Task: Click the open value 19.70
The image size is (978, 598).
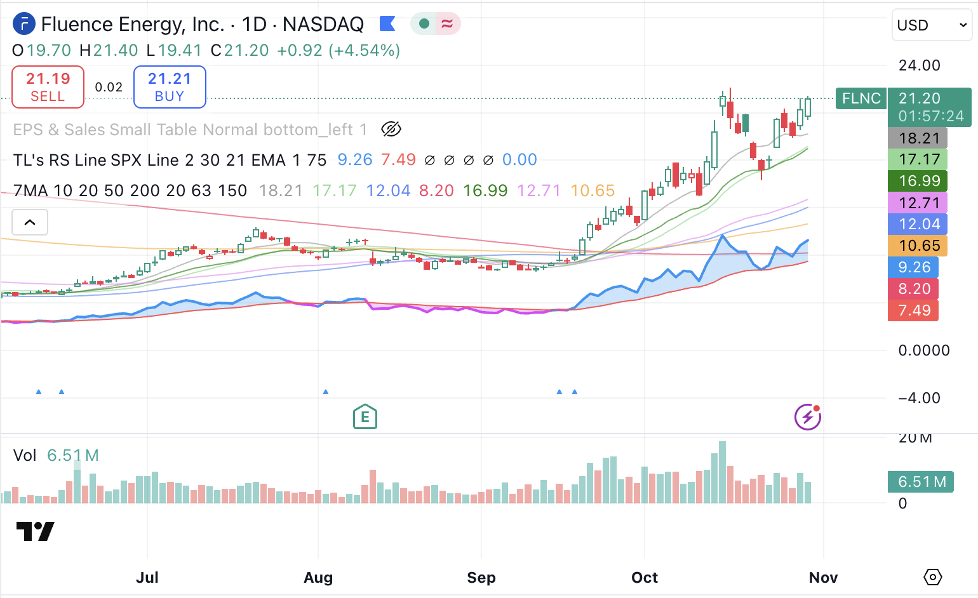Action: pos(49,51)
